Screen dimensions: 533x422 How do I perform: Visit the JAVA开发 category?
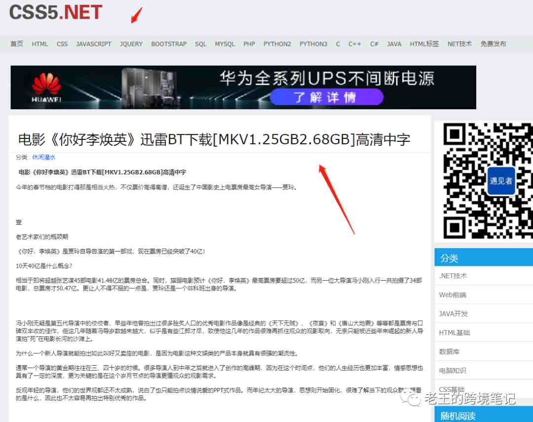[453, 314]
